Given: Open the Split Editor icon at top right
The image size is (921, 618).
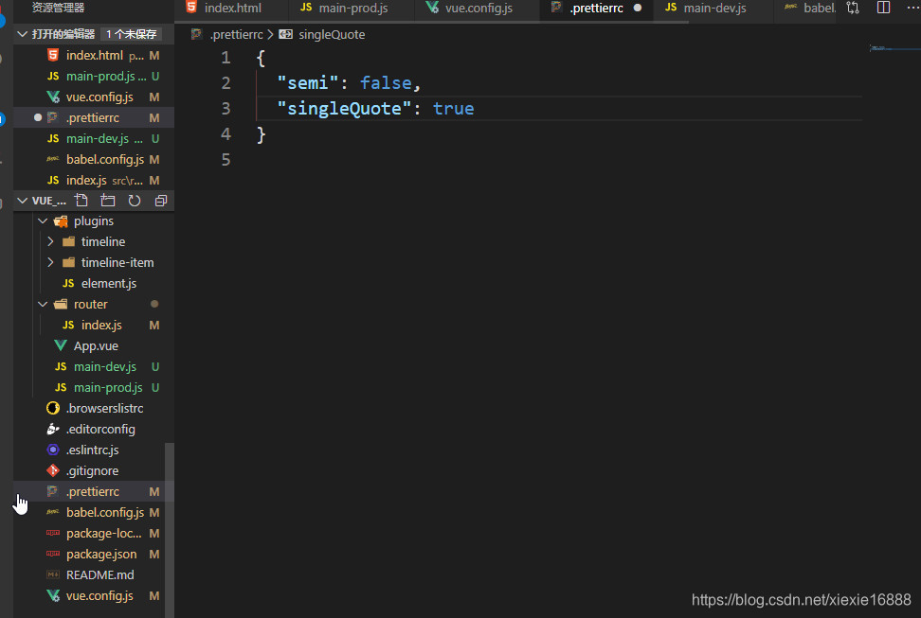Looking at the screenshot, I should click(882, 8).
